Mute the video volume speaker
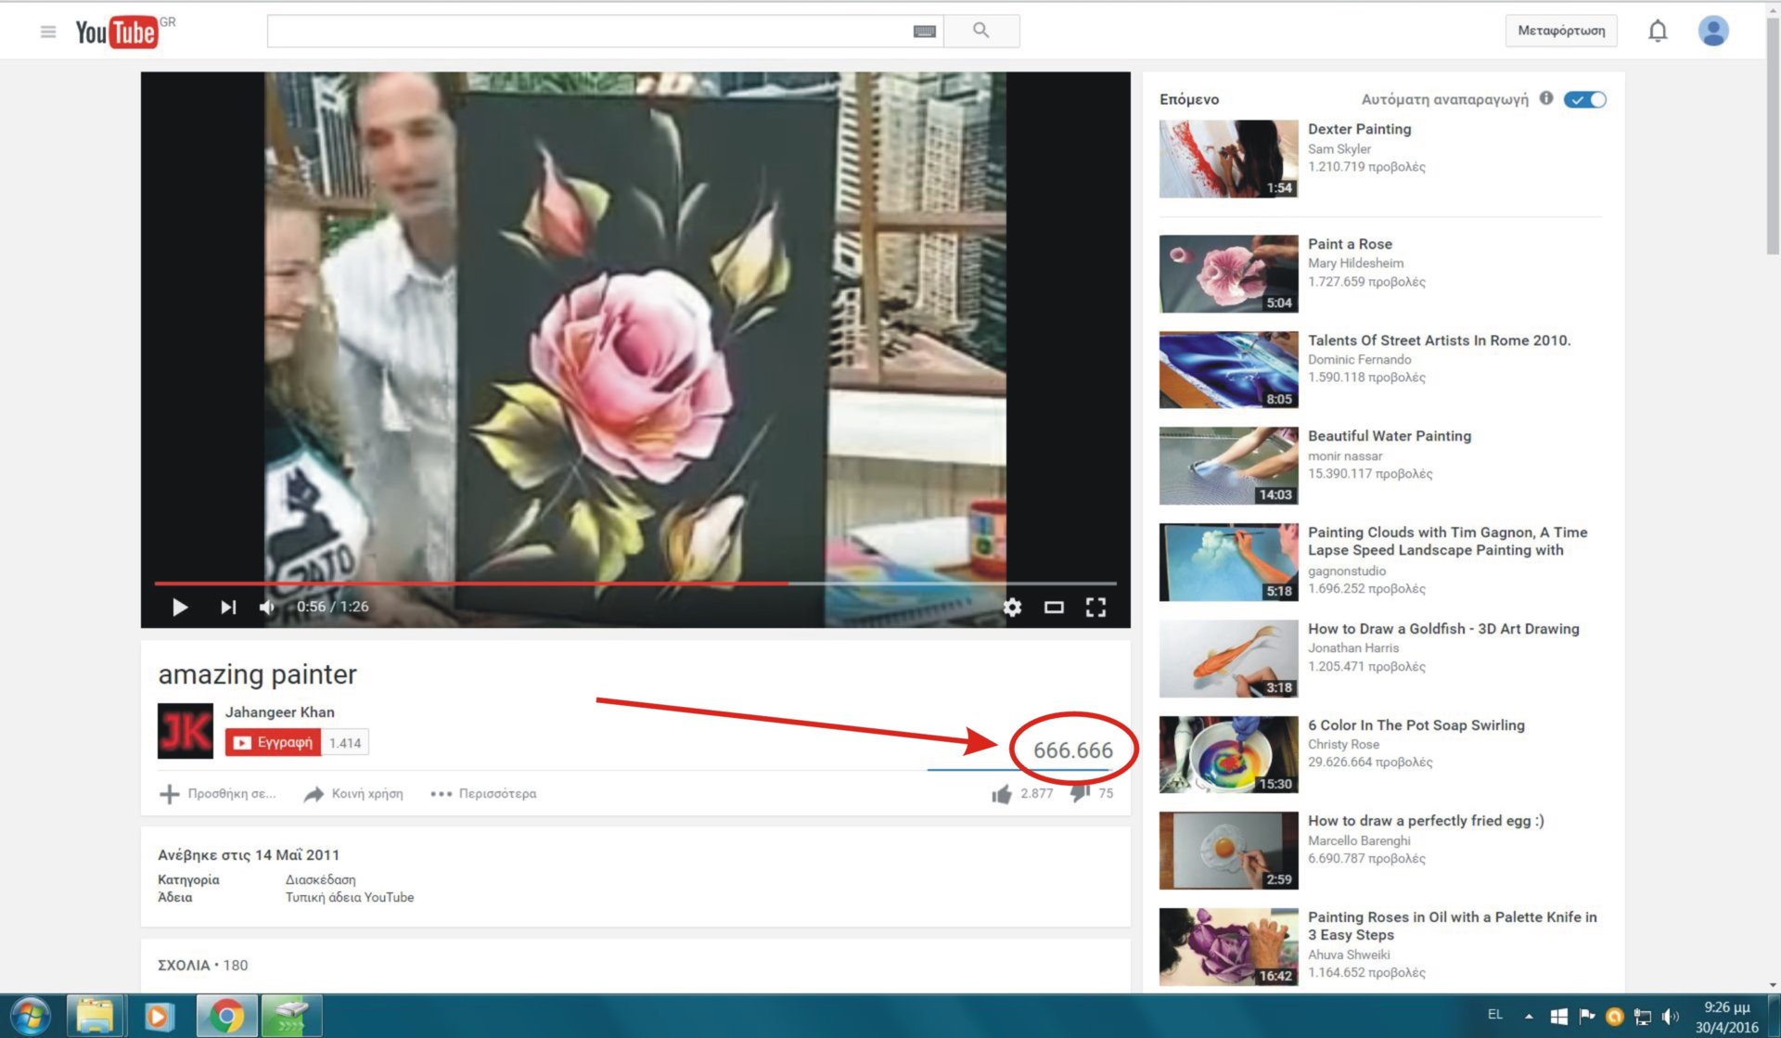The height and width of the screenshot is (1038, 1781). [x=267, y=607]
